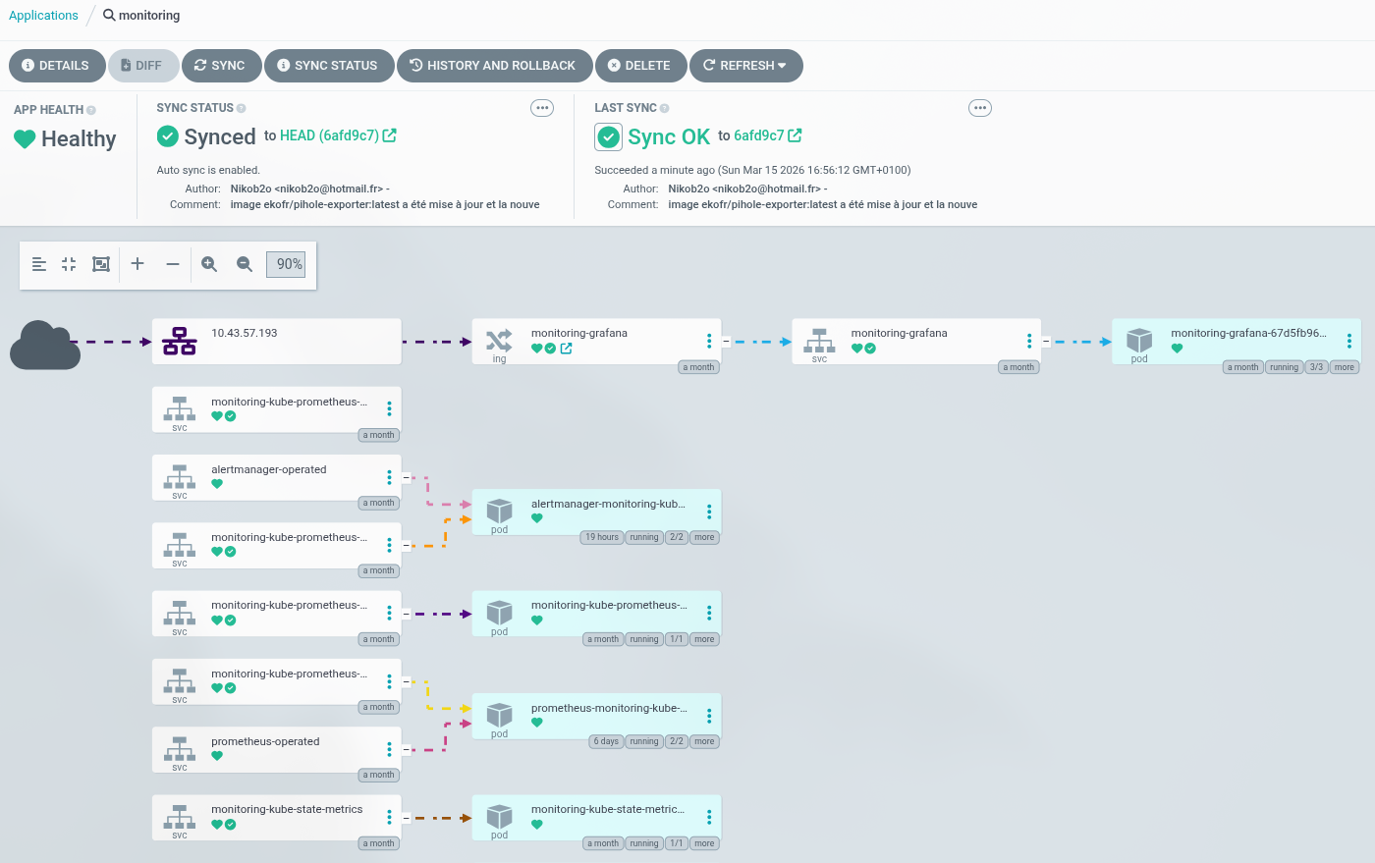Click the Sync button
This screenshot has width=1375, height=863.
point(220,66)
